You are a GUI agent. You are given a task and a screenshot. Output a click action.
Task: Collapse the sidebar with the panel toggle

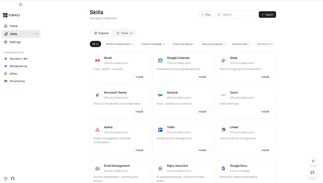(x=21, y=4)
